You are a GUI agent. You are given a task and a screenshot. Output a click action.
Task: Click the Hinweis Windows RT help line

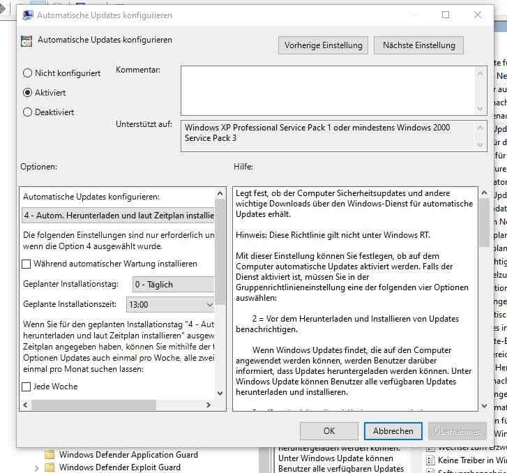(x=333, y=235)
